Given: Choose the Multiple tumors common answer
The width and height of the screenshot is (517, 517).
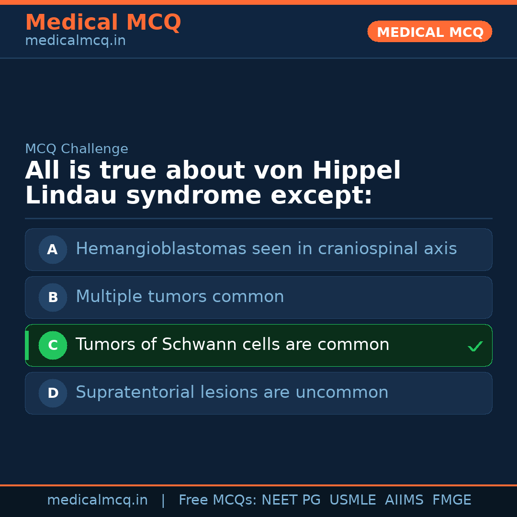Looking at the screenshot, I should click(x=180, y=297).
